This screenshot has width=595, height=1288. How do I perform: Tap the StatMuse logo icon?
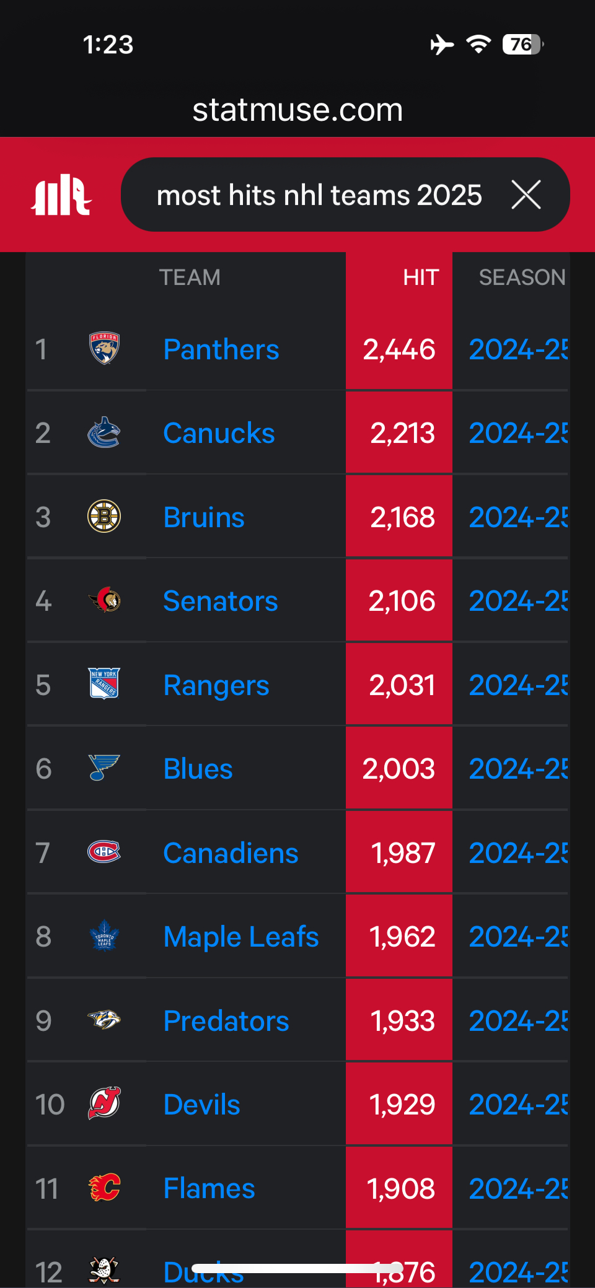61,195
